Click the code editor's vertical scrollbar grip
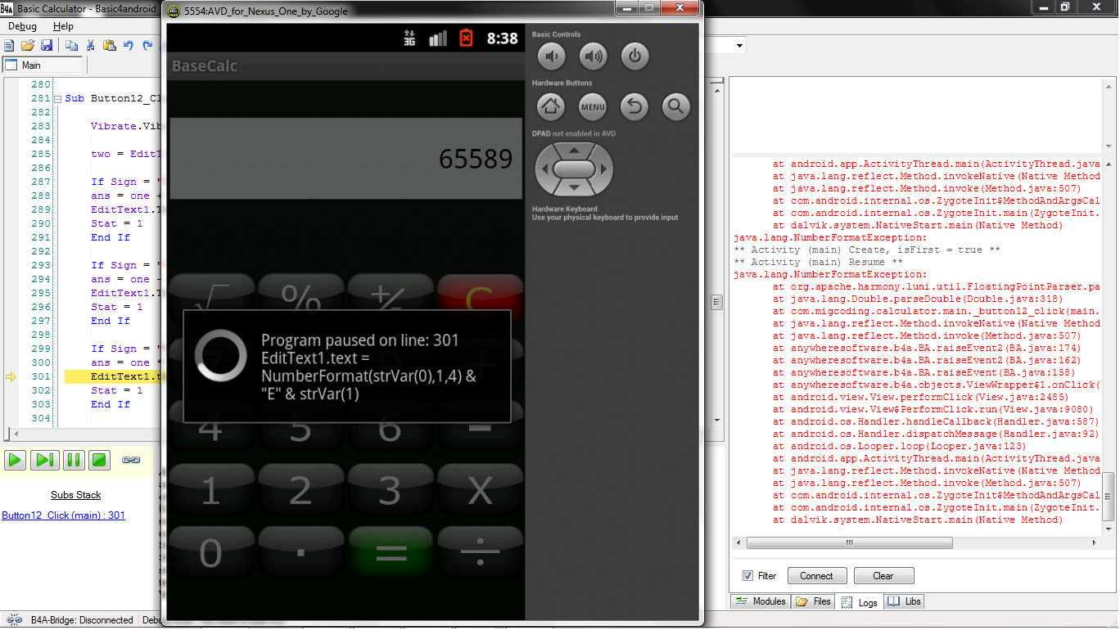 coord(716,302)
